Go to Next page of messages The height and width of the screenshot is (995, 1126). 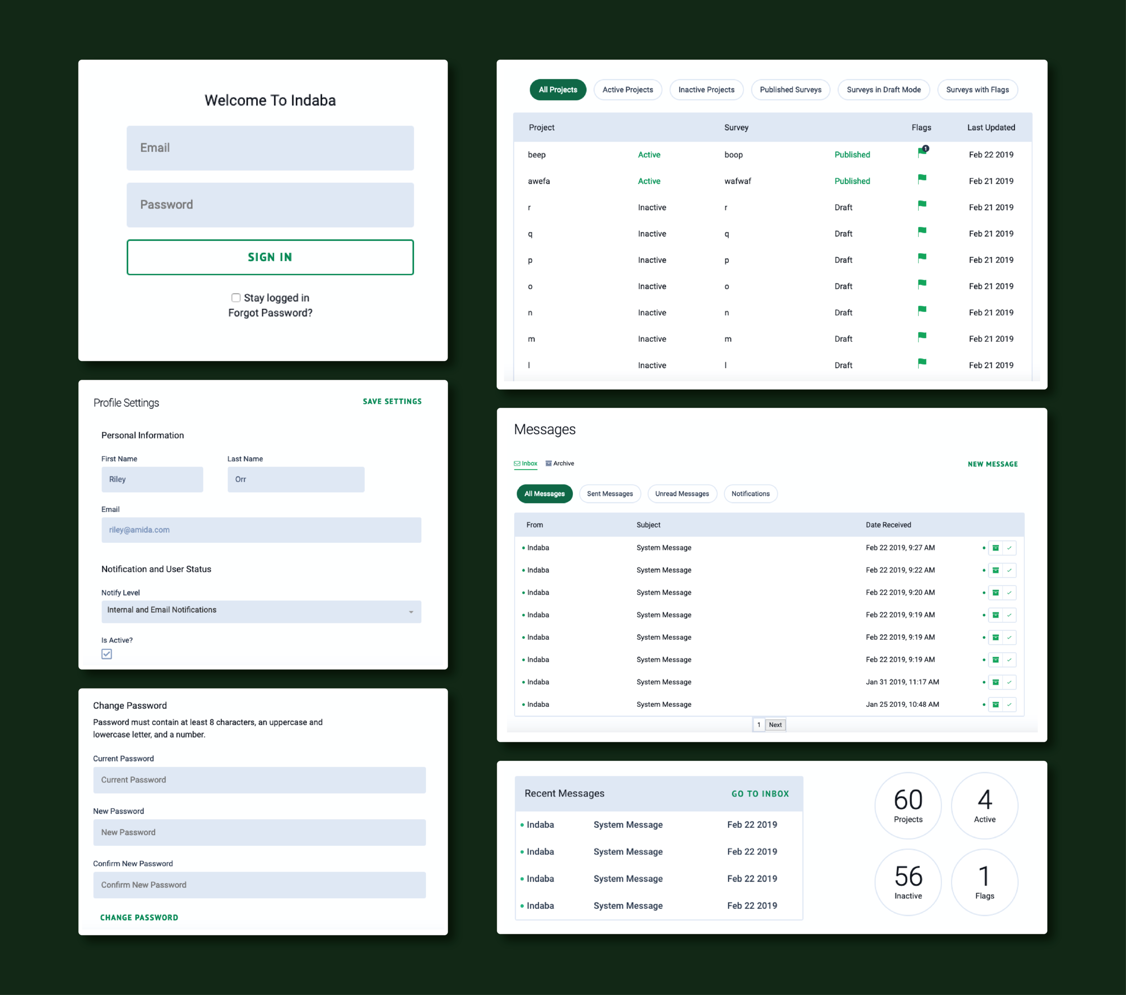(775, 725)
